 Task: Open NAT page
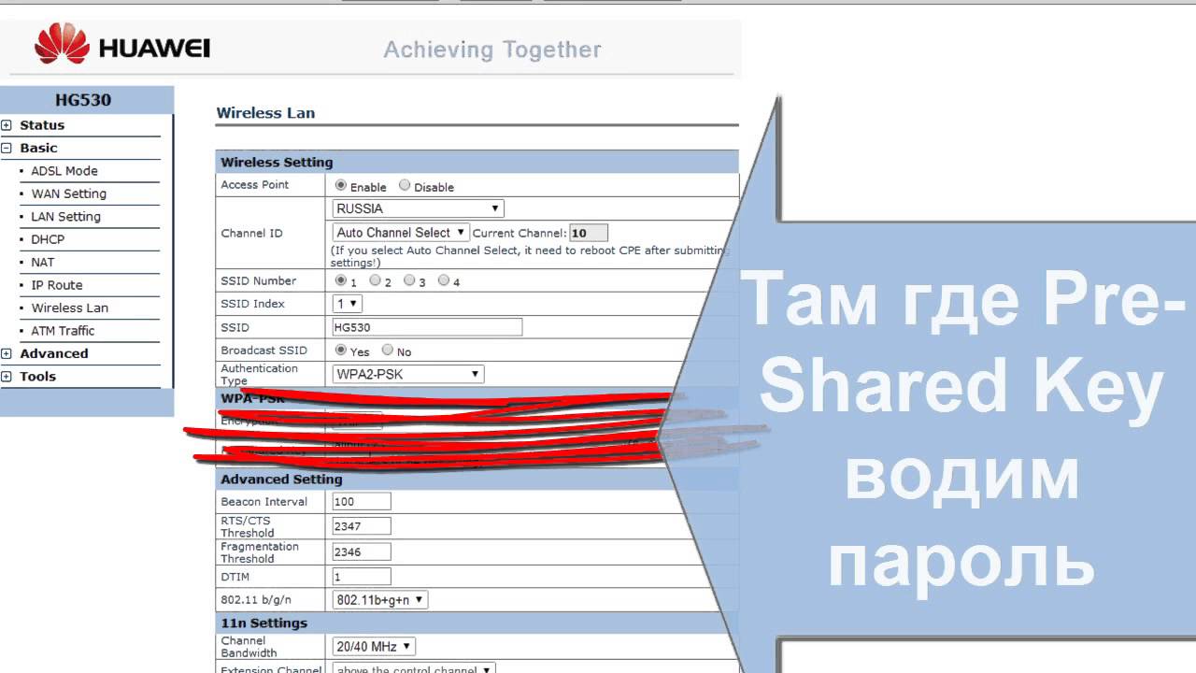click(x=43, y=263)
